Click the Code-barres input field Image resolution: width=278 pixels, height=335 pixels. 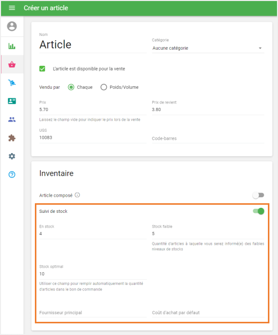(208, 138)
